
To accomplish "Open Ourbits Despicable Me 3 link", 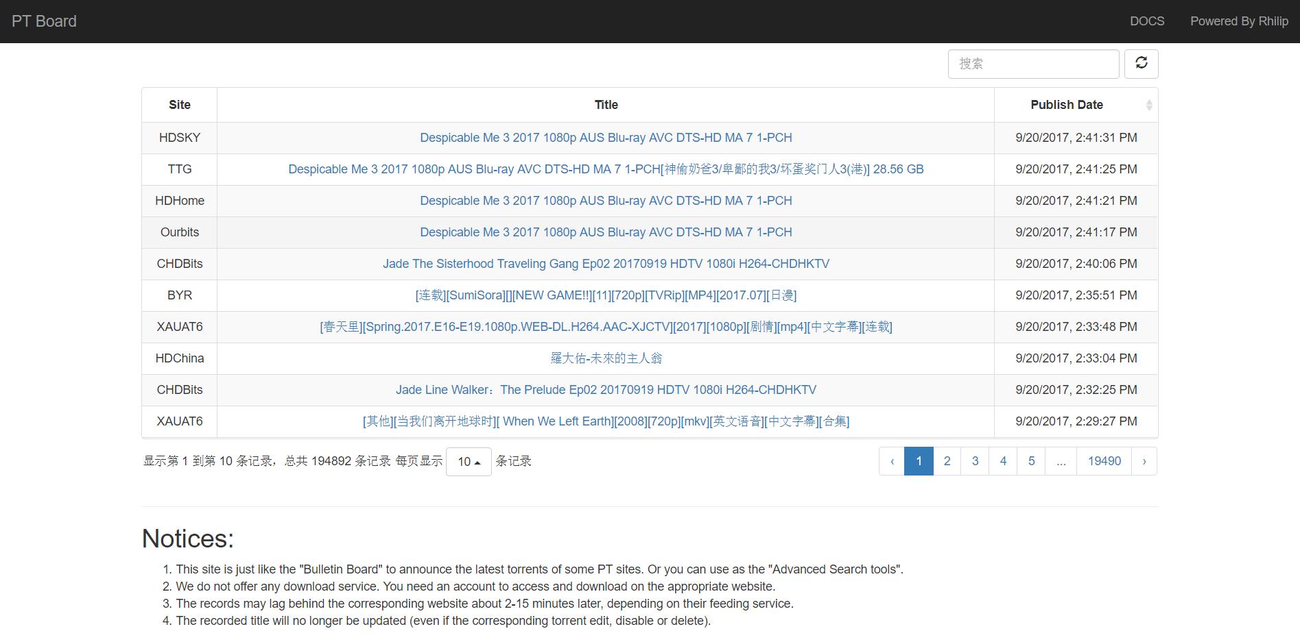I will coord(606,232).
